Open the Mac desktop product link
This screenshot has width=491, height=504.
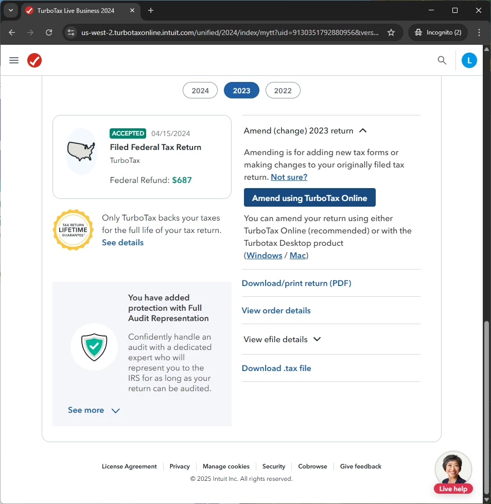point(297,256)
